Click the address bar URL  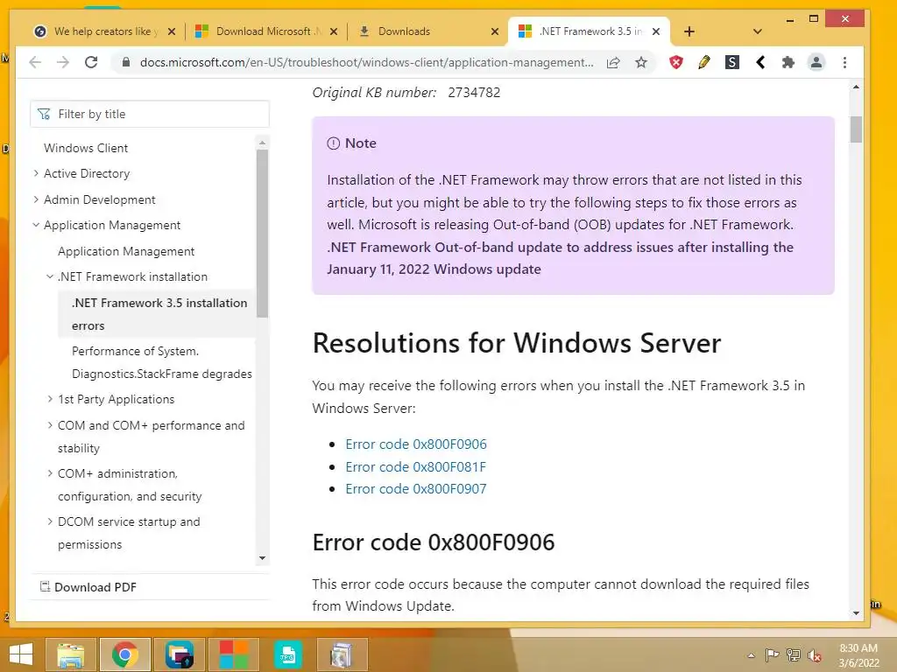366,62
